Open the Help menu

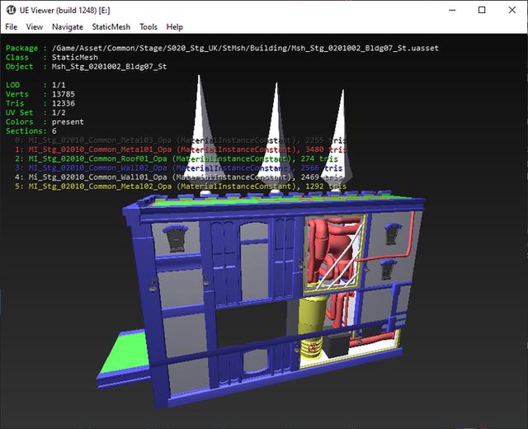coord(174,27)
